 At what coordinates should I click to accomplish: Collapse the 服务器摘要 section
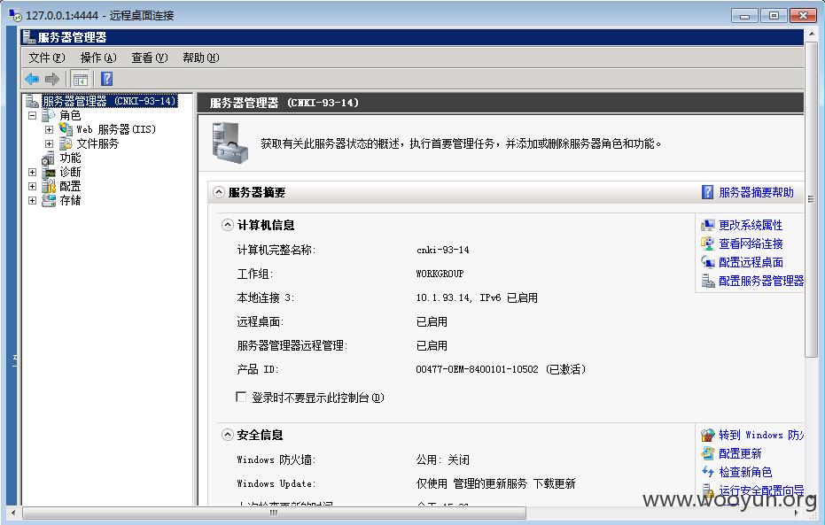click(219, 192)
